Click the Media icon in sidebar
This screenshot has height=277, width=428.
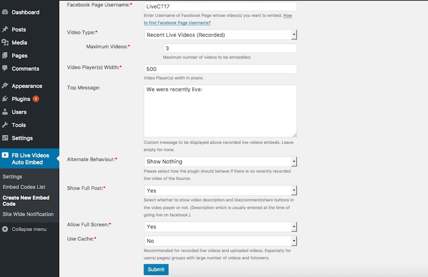tap(5, 42)
